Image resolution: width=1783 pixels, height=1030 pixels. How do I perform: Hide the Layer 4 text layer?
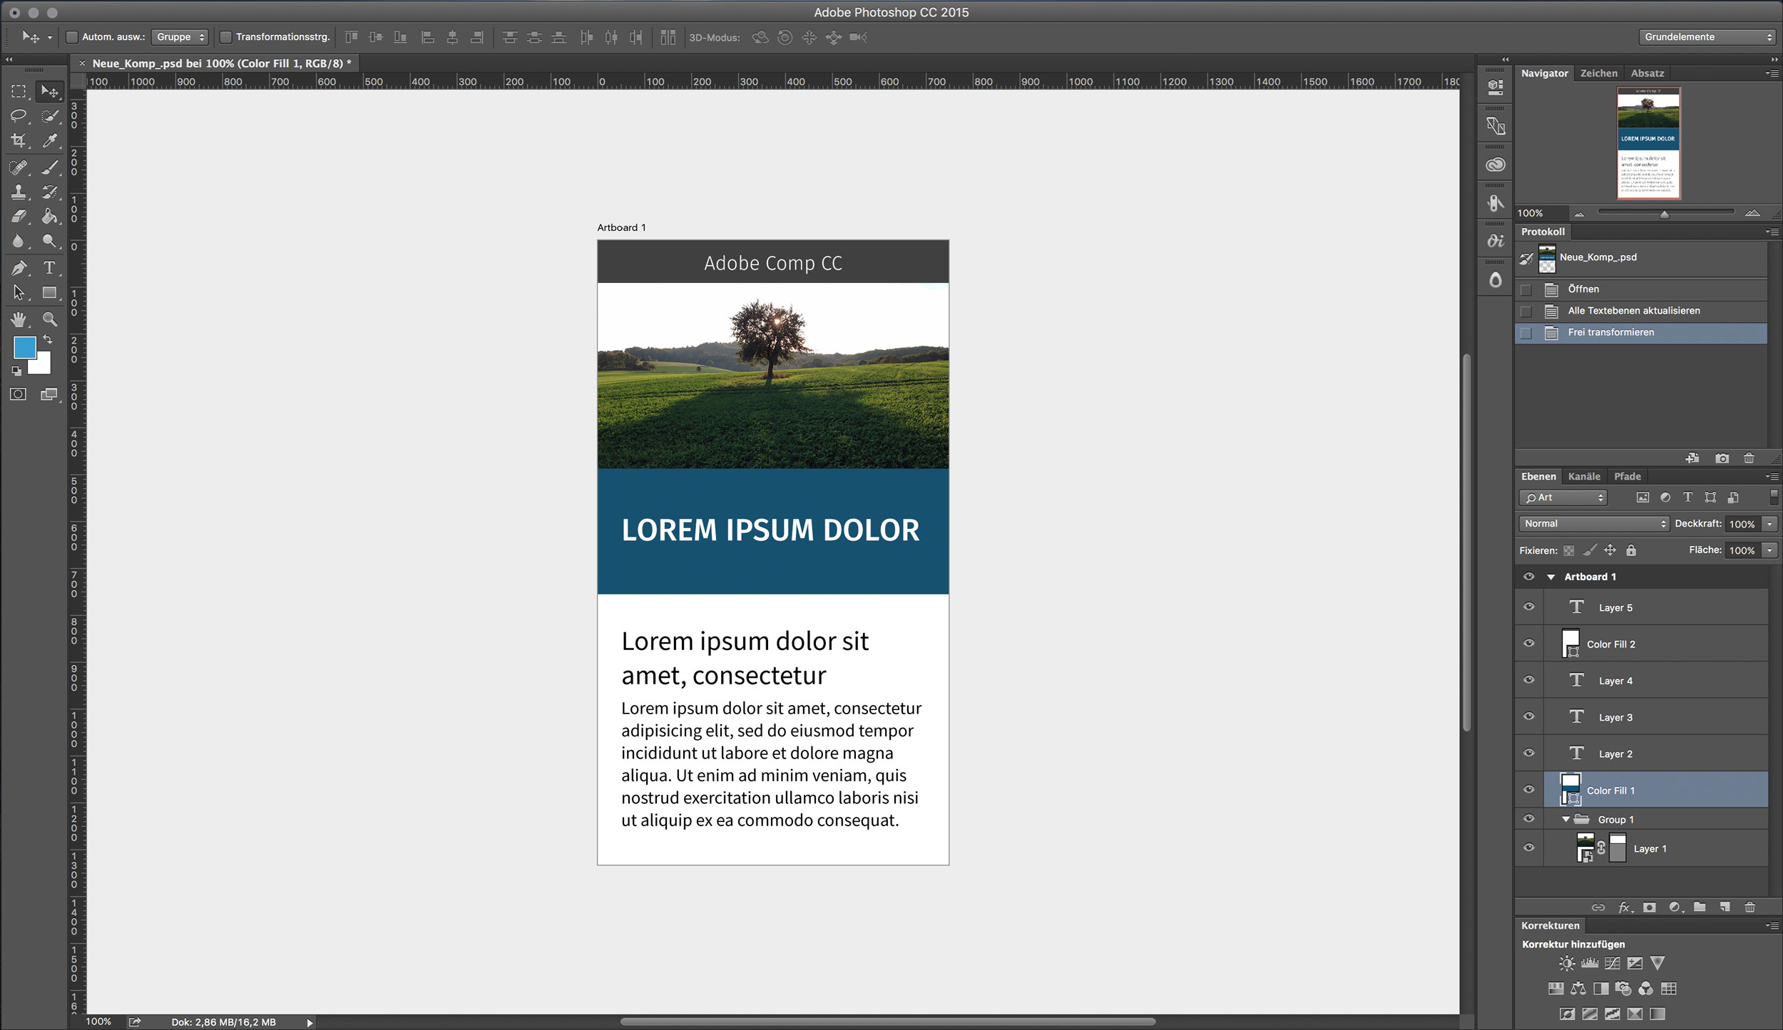pyautogui.click(x=1528, y=680)
